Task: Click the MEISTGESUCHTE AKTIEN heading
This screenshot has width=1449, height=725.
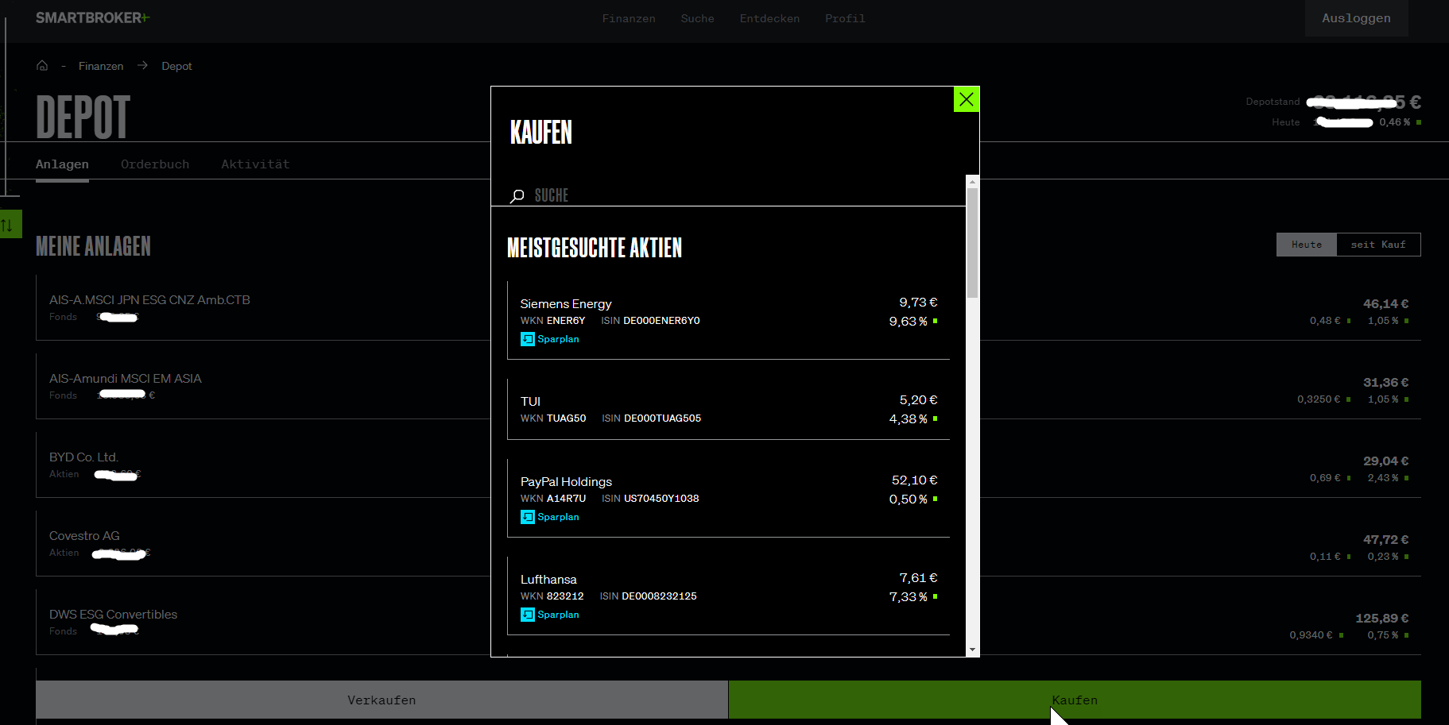Action: [595, 248]
